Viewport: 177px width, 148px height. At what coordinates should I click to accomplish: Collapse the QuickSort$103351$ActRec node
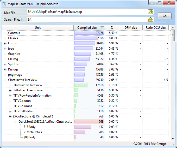[15, 122]
